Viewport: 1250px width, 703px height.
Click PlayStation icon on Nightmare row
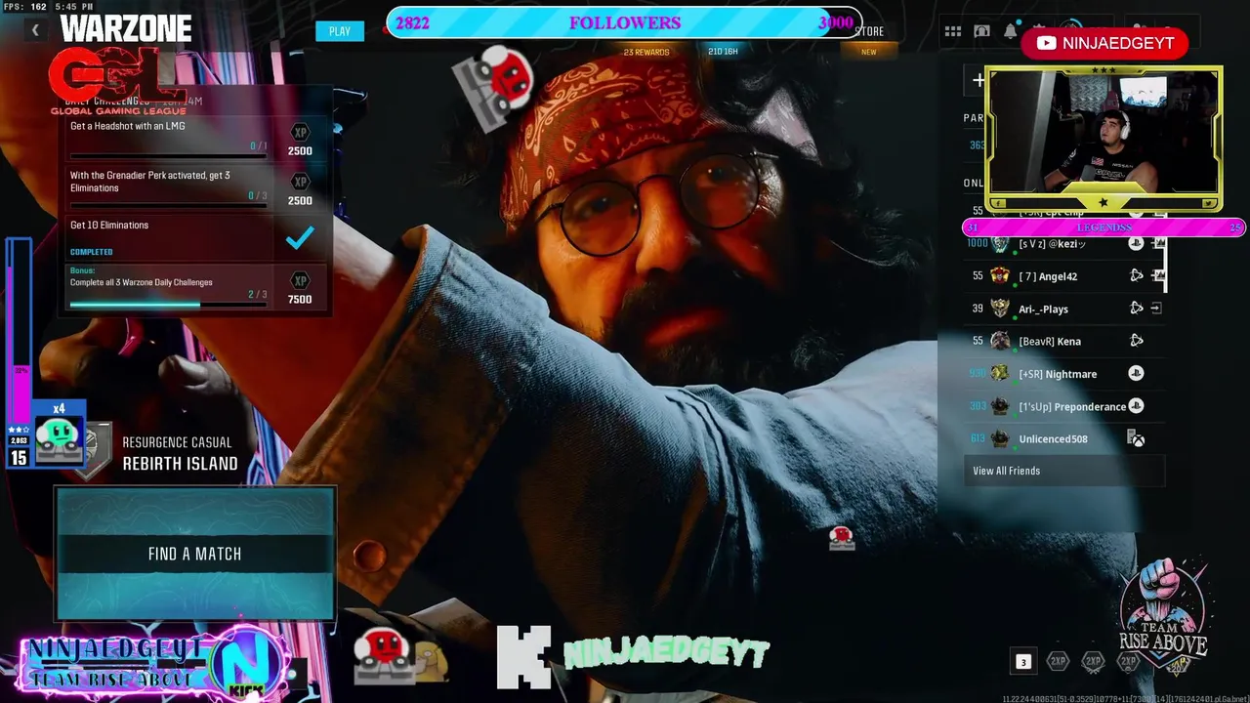pos(1136,373)
